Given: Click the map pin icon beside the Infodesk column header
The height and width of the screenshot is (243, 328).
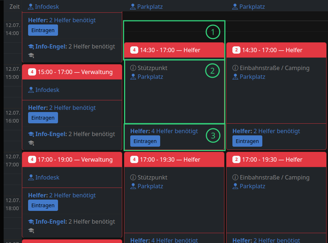Looking at the screenshot, I should pyautogui.click(x=31, y=7).
